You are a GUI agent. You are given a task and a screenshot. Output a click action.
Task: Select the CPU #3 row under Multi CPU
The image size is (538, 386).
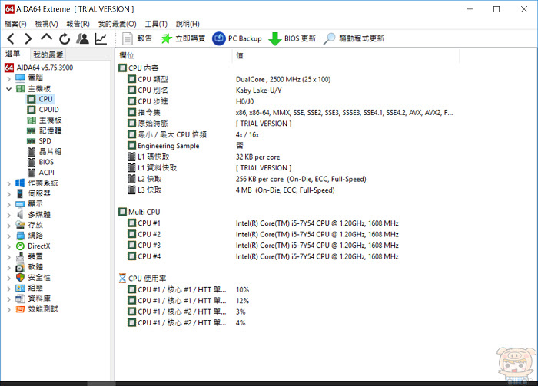(x=287, y=246)
